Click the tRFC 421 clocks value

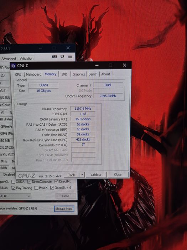(x=83, y=140)
